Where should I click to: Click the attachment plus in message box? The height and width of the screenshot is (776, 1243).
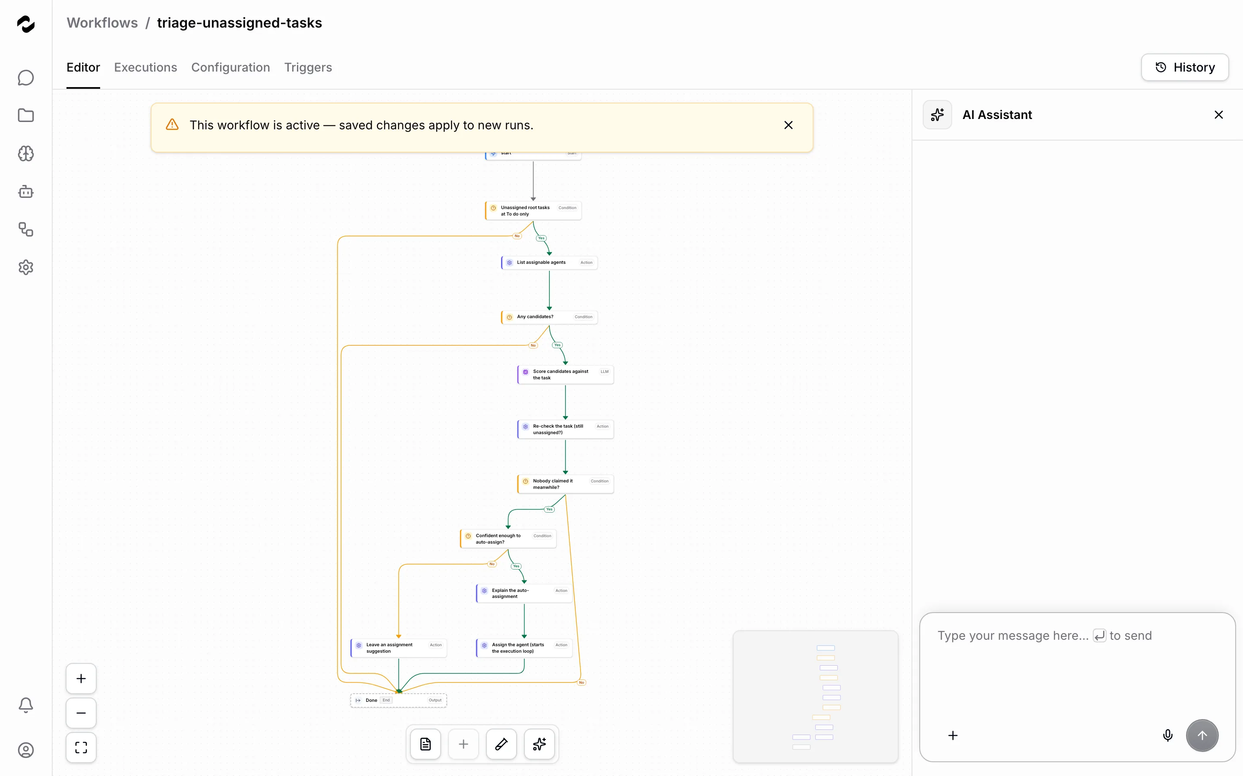coord(953,735)
